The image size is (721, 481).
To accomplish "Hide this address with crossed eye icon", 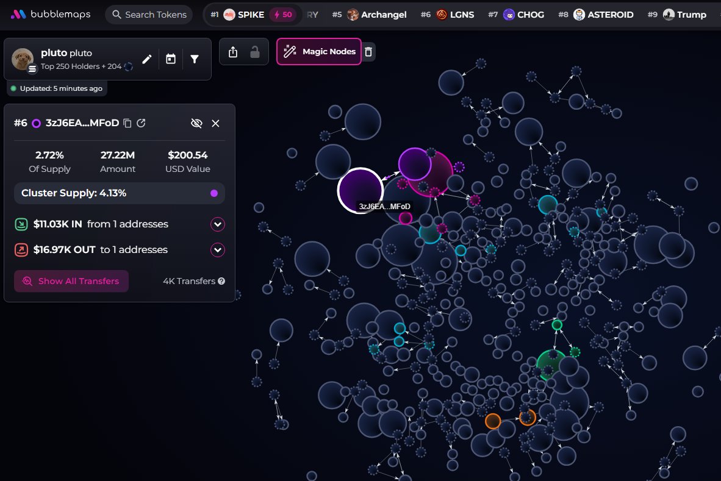I will [196, 123].
